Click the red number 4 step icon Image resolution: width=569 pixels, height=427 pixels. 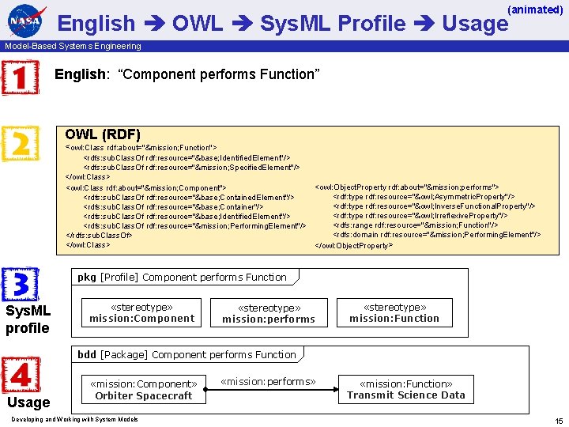(x=21, y=375)
